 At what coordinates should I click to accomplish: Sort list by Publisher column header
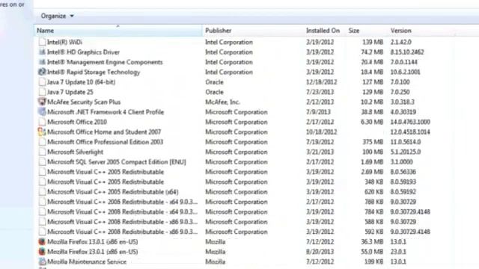253,31
